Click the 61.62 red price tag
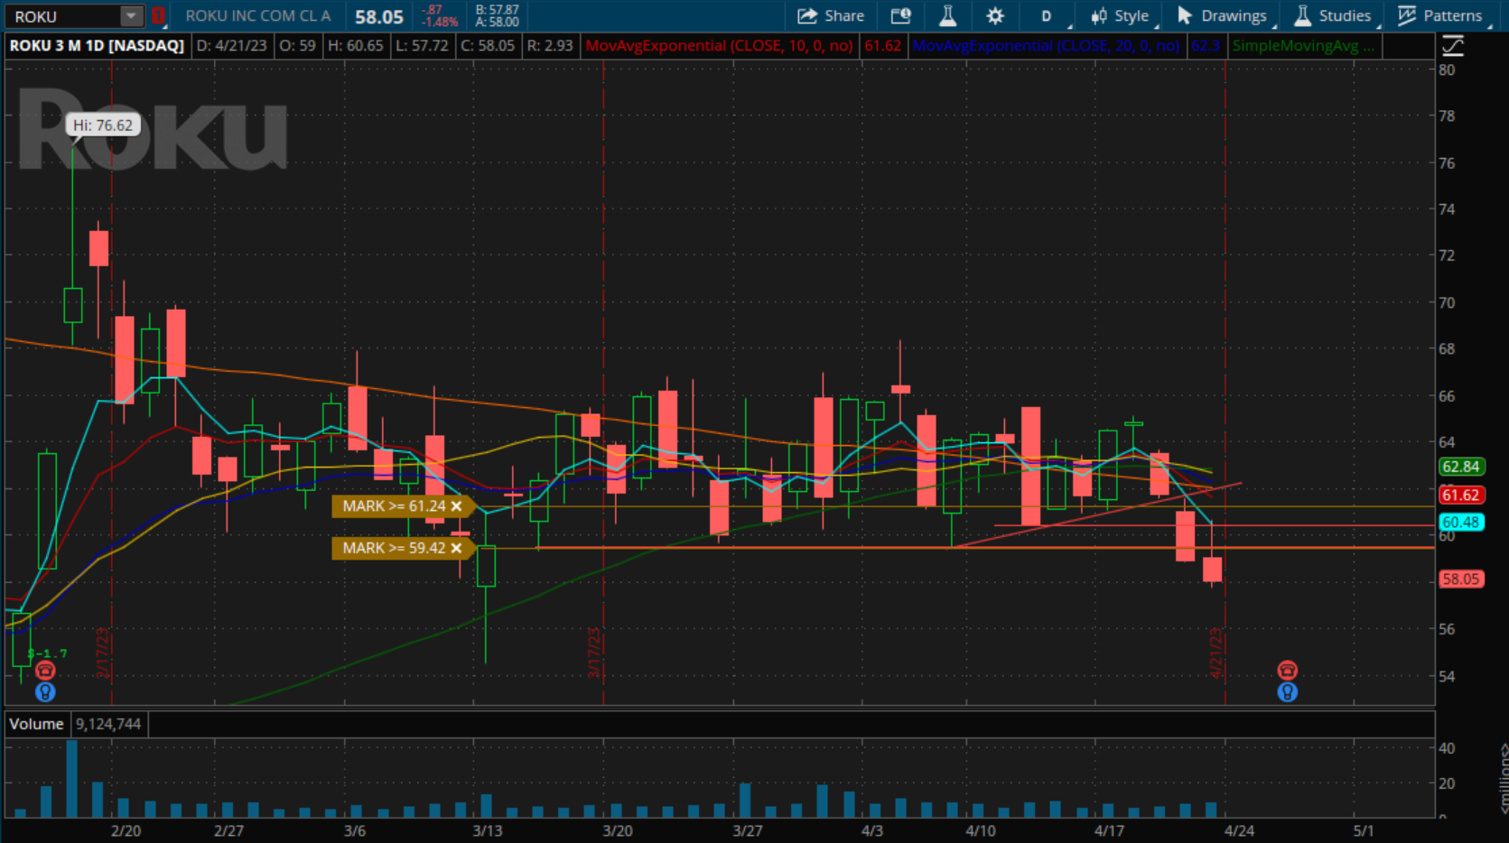The width and height of the screenshot is (1509, 843). pos(1460,495)
